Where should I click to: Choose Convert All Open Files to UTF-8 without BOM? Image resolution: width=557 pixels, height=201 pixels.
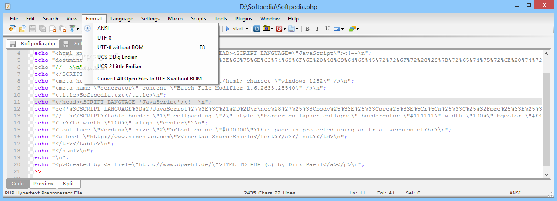pos(150,79)
